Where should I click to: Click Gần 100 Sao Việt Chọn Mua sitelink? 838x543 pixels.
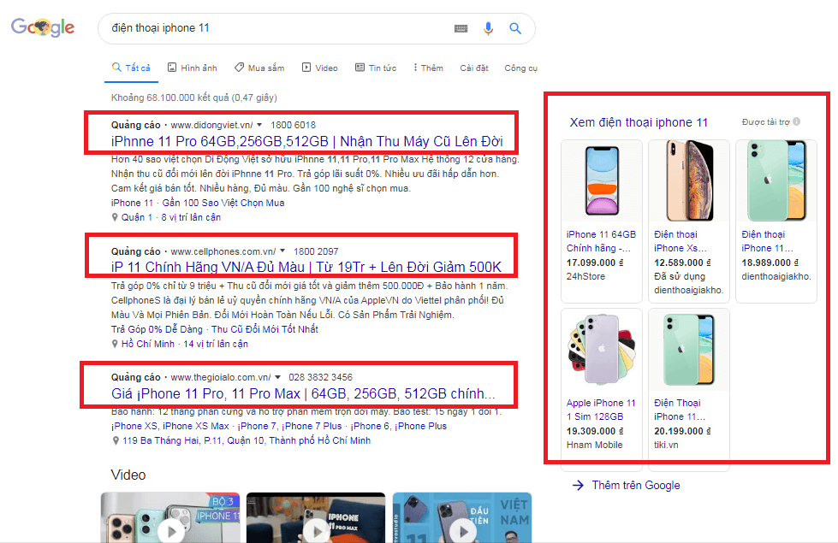point(223,203)
